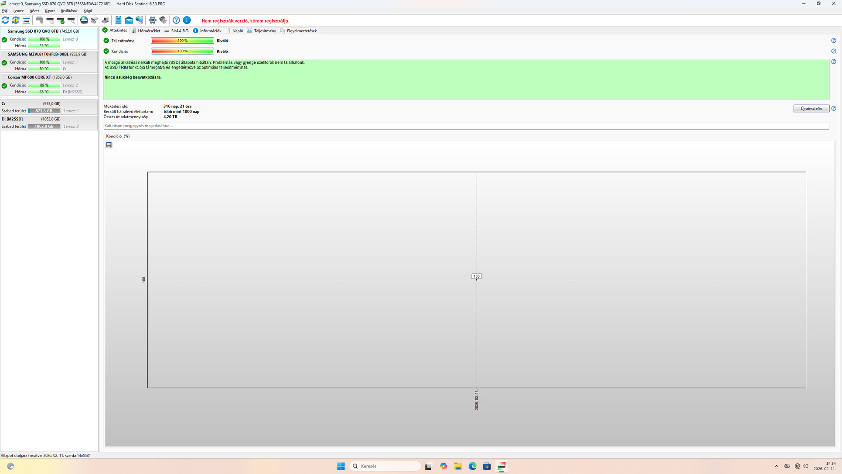Click the speaker sound icon in toolbar
The height and width of the screenshot is (474, 842).
pyautogui.click(x=163, y=20)
